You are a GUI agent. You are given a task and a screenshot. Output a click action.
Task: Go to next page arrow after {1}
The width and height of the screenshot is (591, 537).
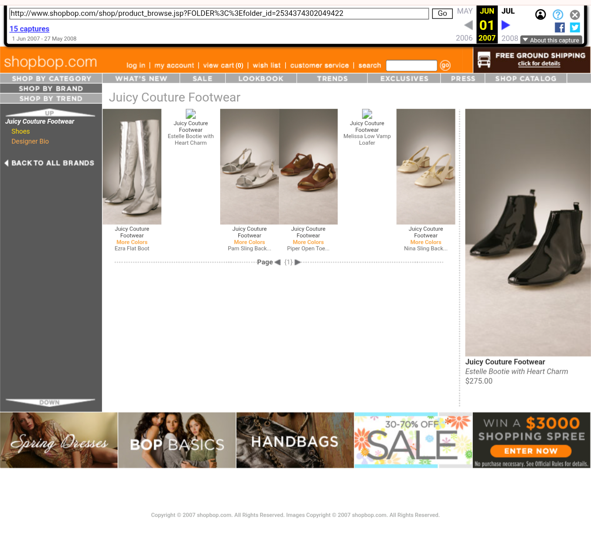pyautogui.click(x=297, y=262)
